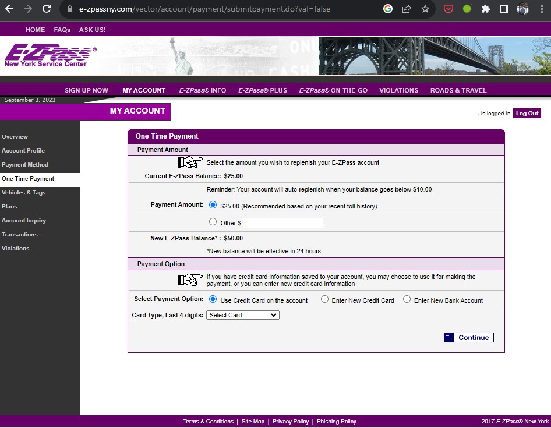551x428 pixels.
Task: Open the Pocket extension icon
Action: (448, 9)
